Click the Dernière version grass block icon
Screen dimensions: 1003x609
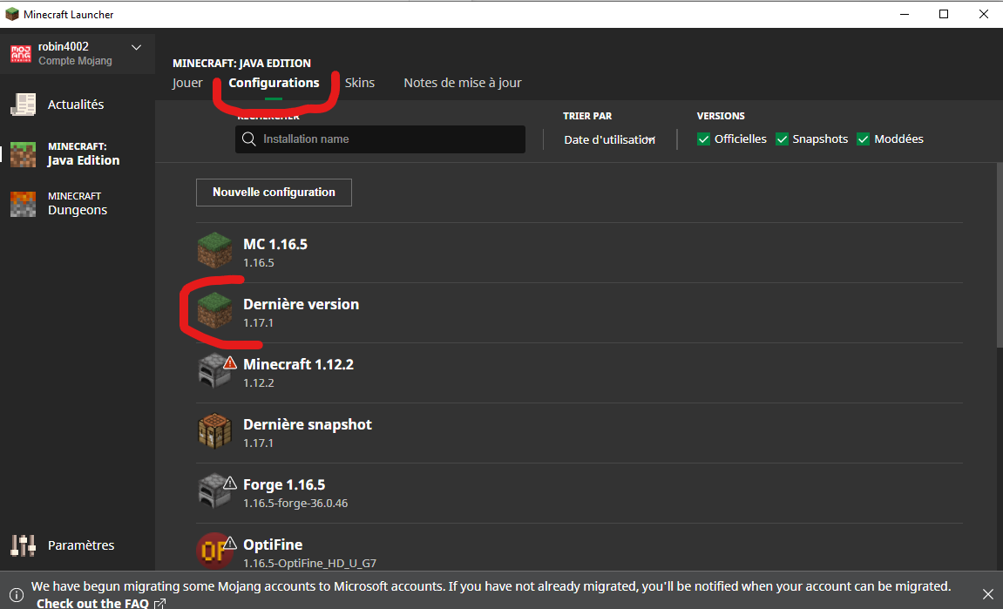pos(215,311)
